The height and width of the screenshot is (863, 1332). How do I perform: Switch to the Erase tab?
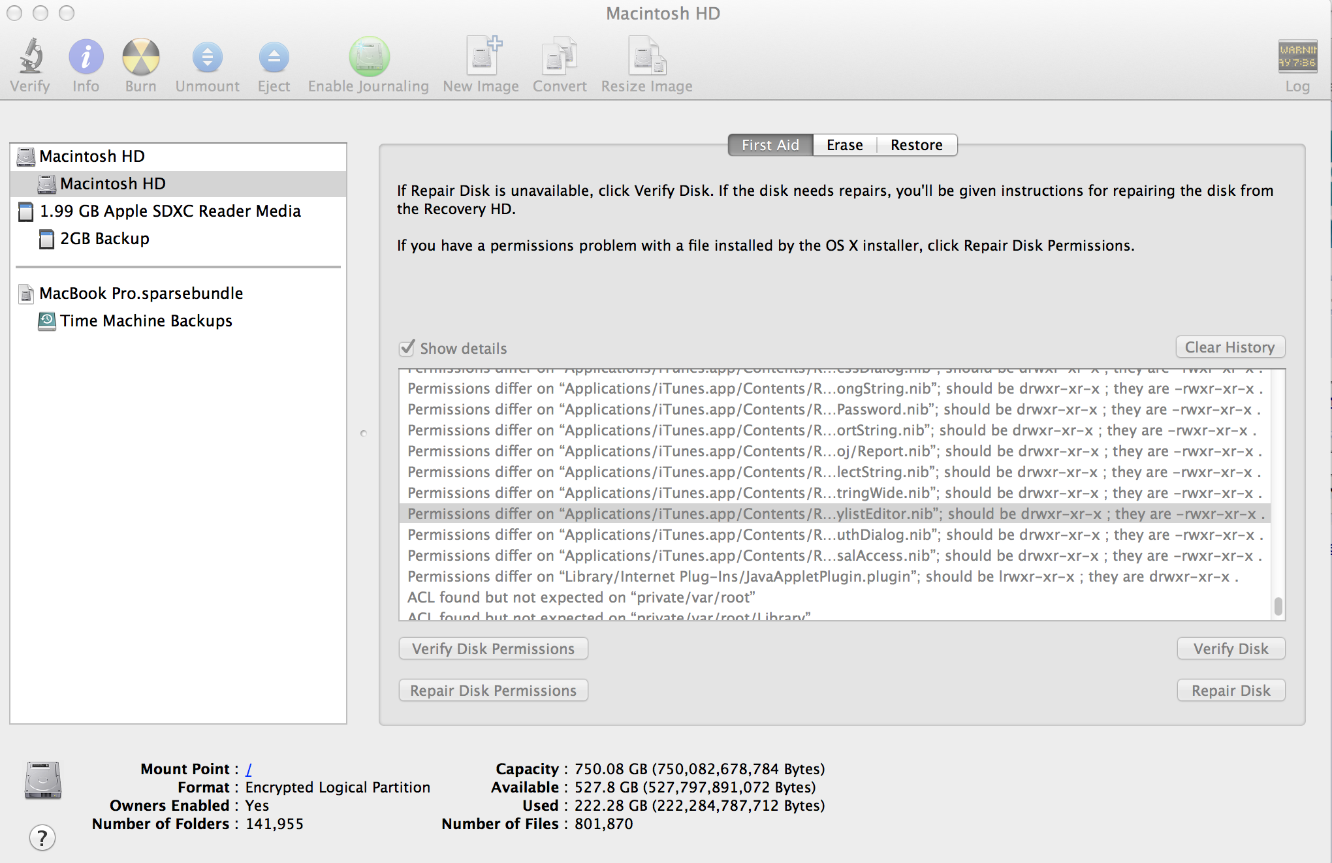tap(844, 145)
